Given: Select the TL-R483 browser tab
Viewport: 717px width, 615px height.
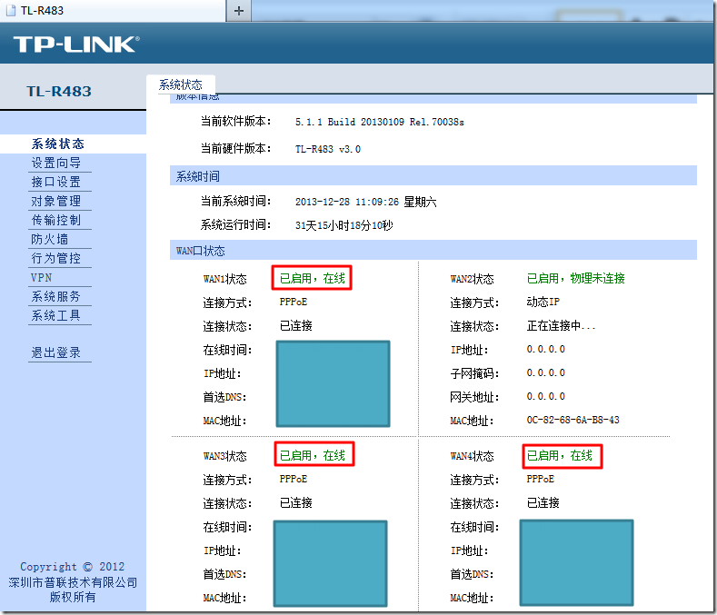Looking at the screenshot, I should click(113, 11).
